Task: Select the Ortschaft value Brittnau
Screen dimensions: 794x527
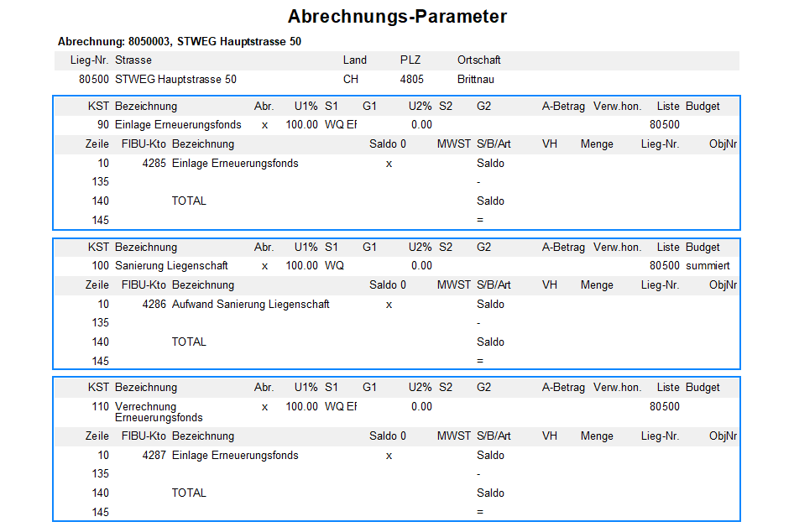Action: (476, 80)
